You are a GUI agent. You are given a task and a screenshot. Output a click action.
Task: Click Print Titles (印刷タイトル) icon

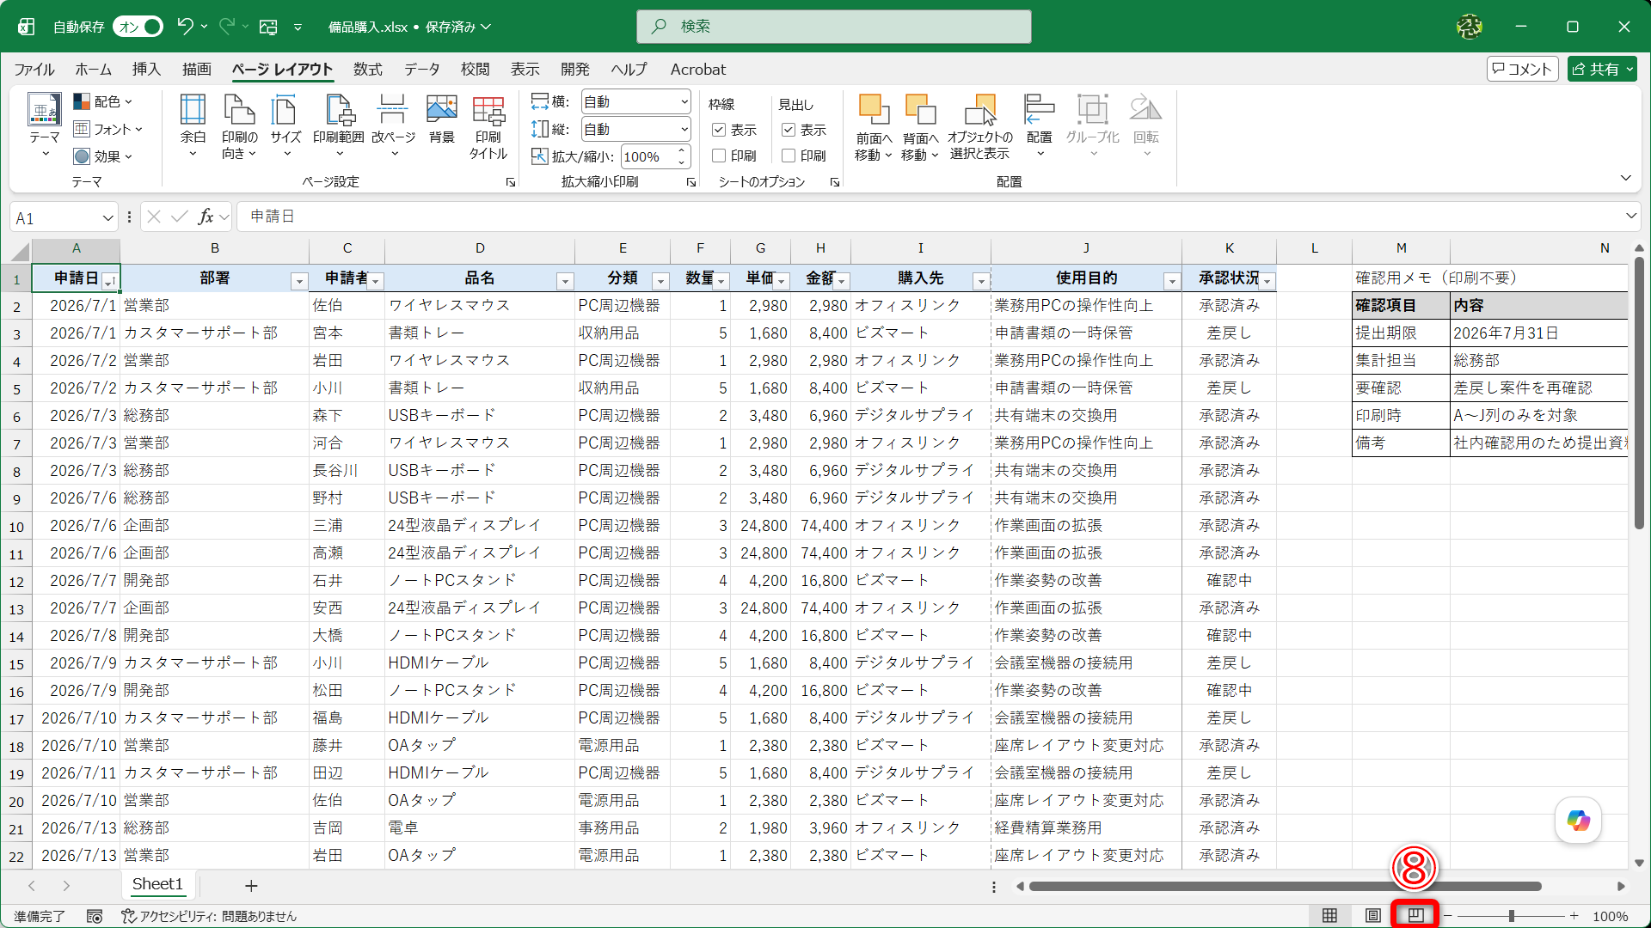pyautogui.click(x=488, y=125)
